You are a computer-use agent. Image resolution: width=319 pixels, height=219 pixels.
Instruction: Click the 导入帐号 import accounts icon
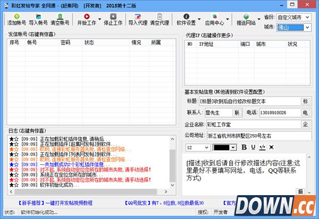[x=38, y=16]
